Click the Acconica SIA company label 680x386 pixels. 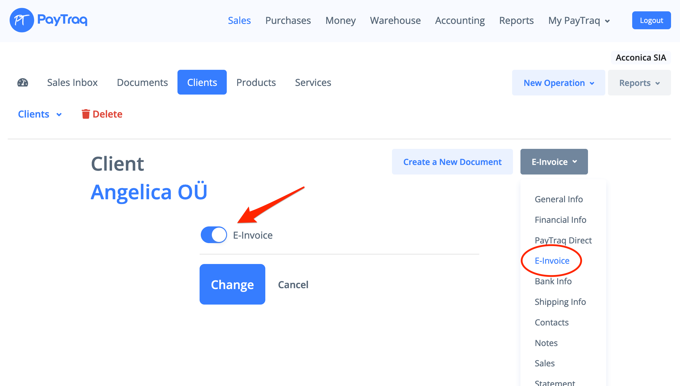641,58
